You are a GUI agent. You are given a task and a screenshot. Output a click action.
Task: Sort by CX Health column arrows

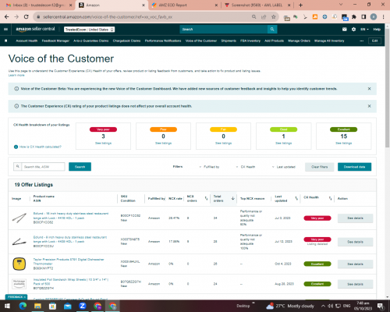pyautogui.click(x=330, y=198)
